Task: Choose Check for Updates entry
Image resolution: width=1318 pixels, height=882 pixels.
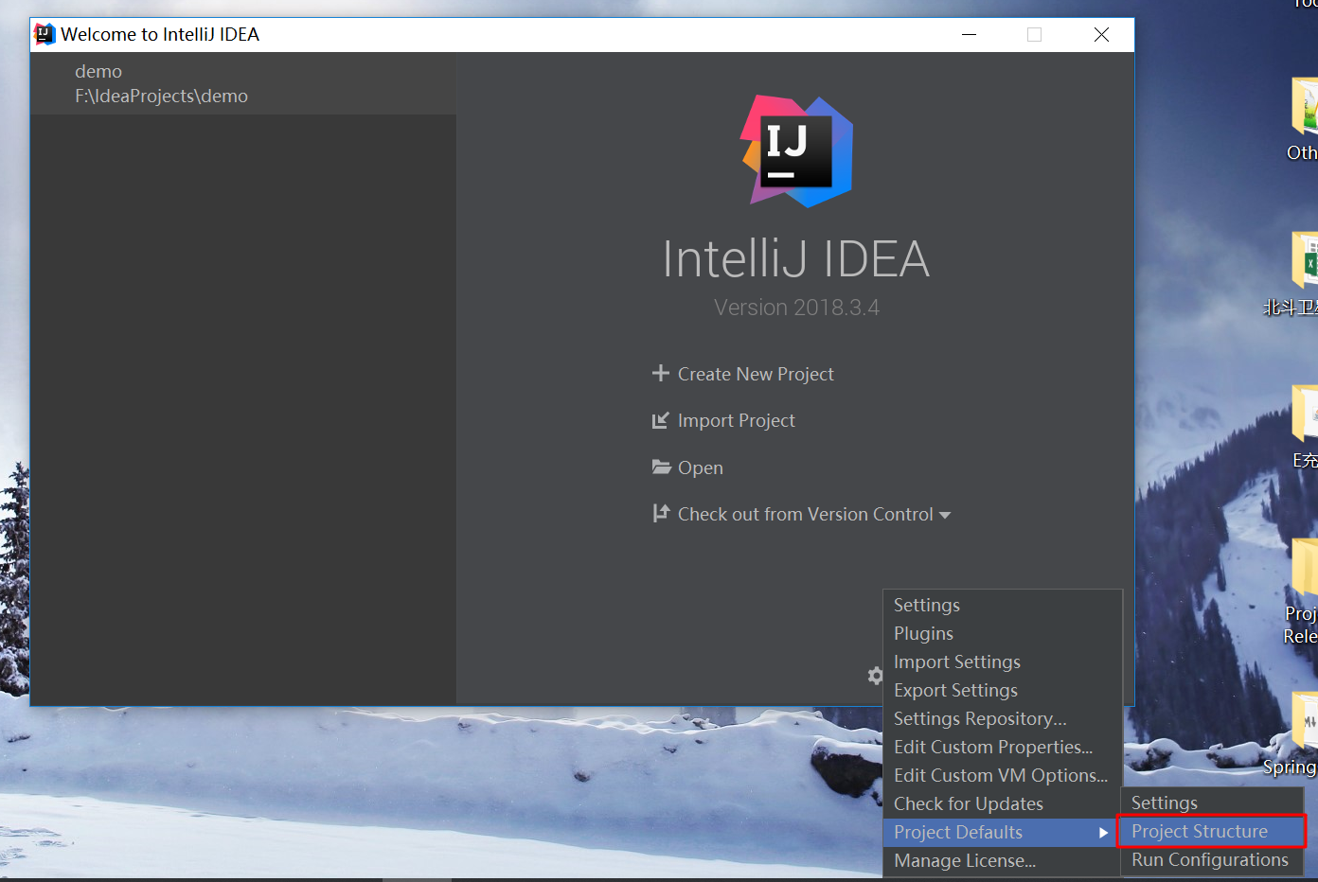Action: [1003, 803]
